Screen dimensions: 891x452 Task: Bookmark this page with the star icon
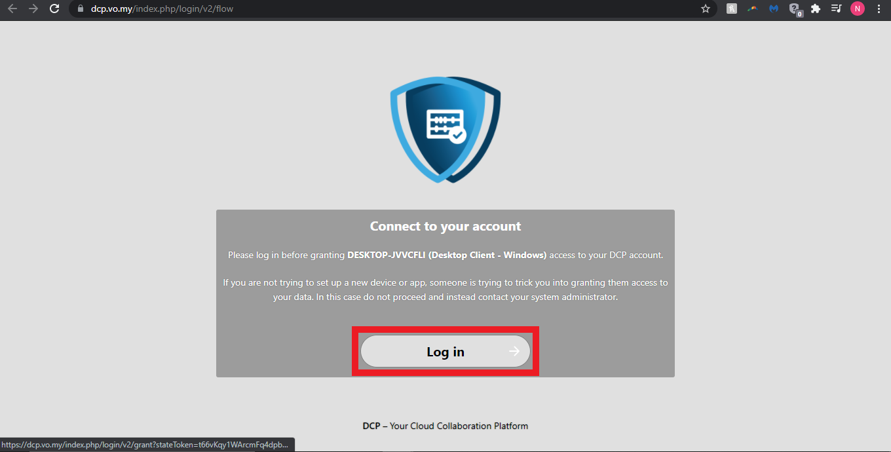click(706, 9)
